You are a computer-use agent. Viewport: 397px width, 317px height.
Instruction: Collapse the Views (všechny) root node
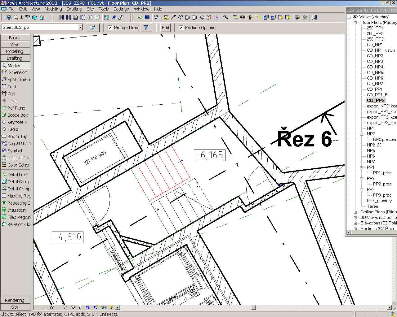click(x=349, y=17)
